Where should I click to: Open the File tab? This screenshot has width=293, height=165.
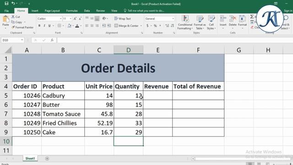coord(6,11)
